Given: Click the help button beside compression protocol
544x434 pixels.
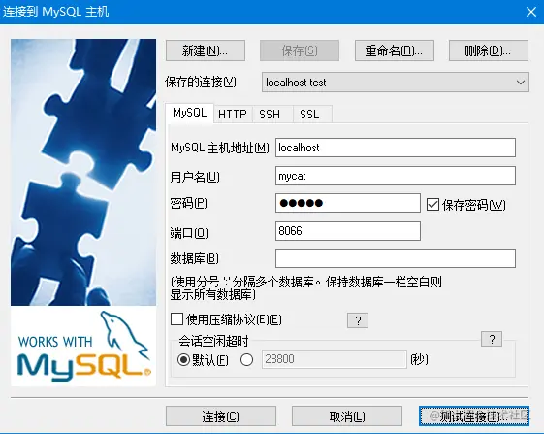Looking at the screenshot, I should [358, 320].
